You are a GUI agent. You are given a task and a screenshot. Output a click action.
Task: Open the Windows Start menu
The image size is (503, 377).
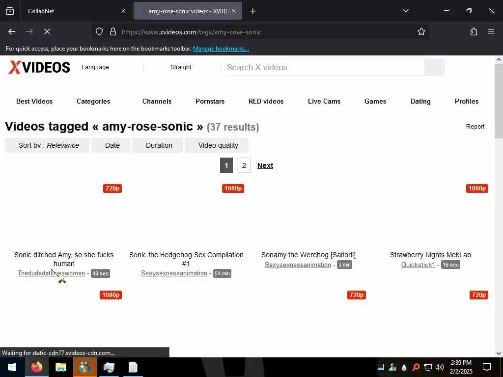(x=12, y=367)
